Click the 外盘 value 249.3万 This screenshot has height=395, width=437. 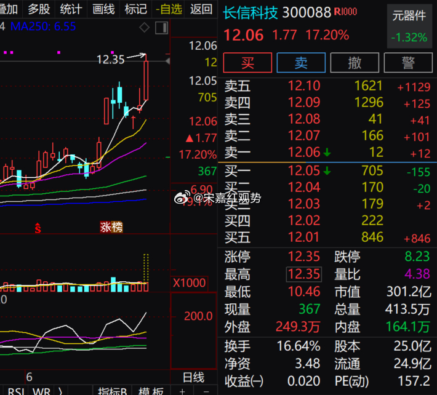pyautogui.click(x=298, y=327)
